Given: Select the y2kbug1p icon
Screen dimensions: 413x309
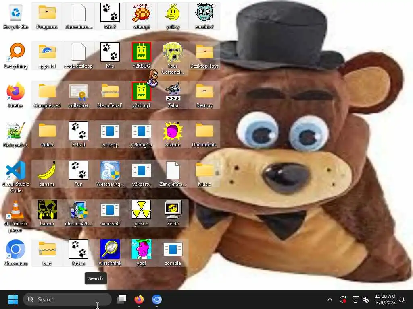Looking at the screenshot, I should (142, 134).
